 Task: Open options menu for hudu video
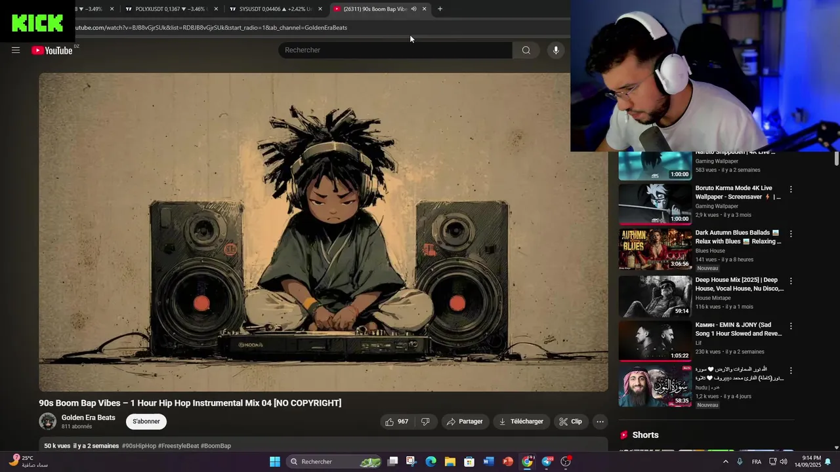791,370
